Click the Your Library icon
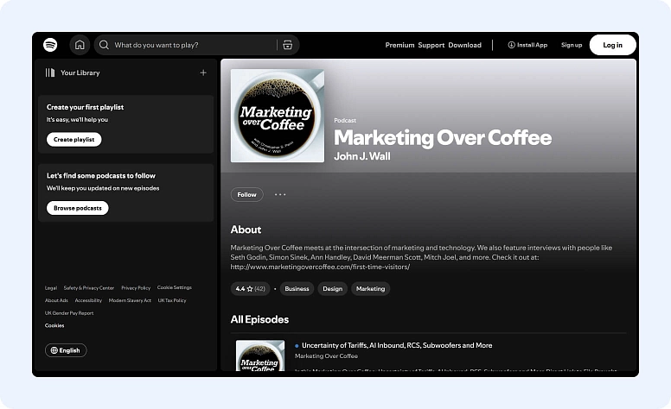Screen dimensions: 671x409 click(x=50, y=72)
